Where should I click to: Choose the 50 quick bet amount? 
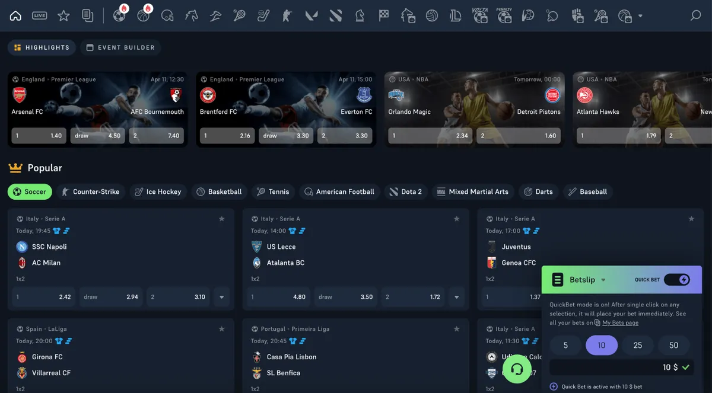click(674, 345)
